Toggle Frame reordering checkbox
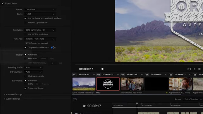Viewport: 203px width, 114px height. (x=25, y=88)
